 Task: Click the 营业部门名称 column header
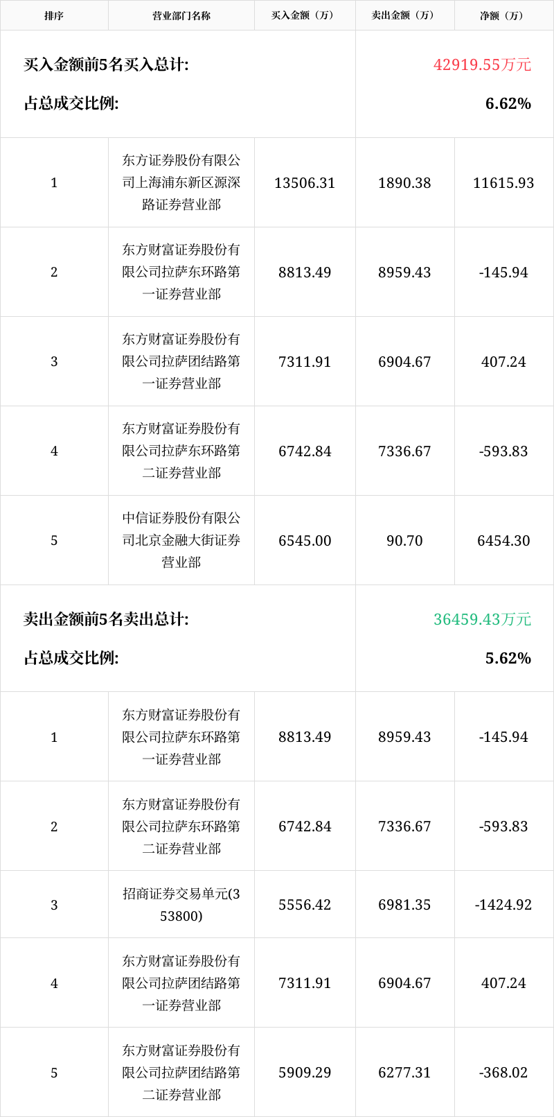click(181, 15)
